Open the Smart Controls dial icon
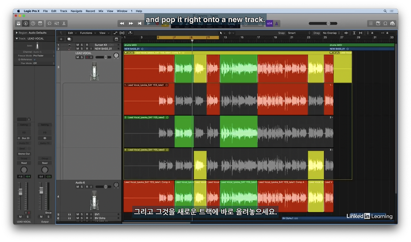This screenshot has width=411, height=242. [x=49, y=23]
